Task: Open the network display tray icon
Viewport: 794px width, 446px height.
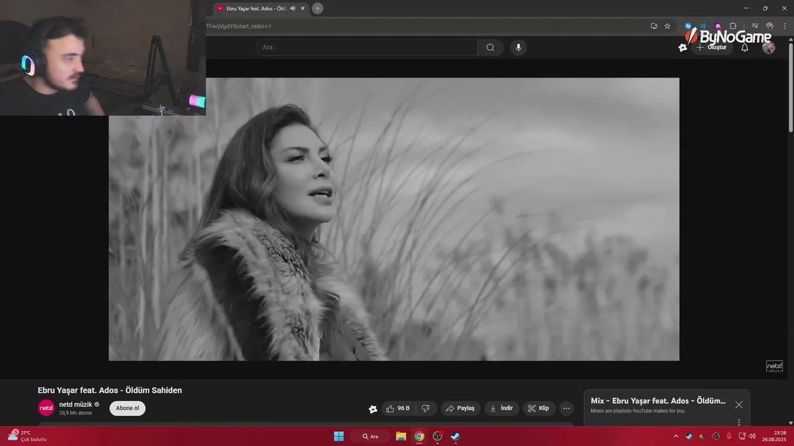Action: click(x=742, y=436)
